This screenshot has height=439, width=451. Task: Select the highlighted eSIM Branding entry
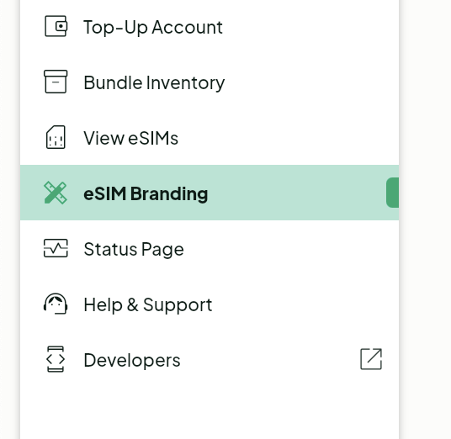146,193
